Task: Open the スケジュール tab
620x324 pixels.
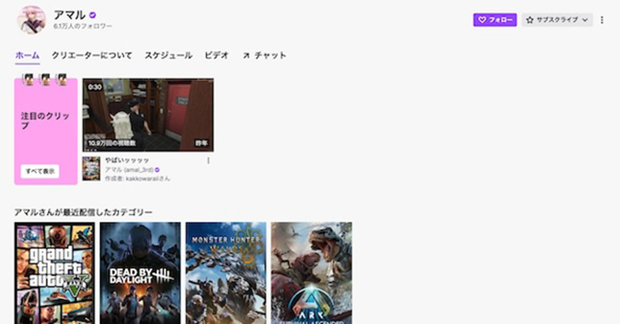Action: click(x=168, y=56)
